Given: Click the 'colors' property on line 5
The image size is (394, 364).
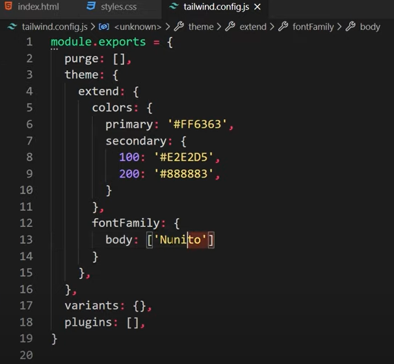Looking at the screenshot, I should [x=112, y=108].
